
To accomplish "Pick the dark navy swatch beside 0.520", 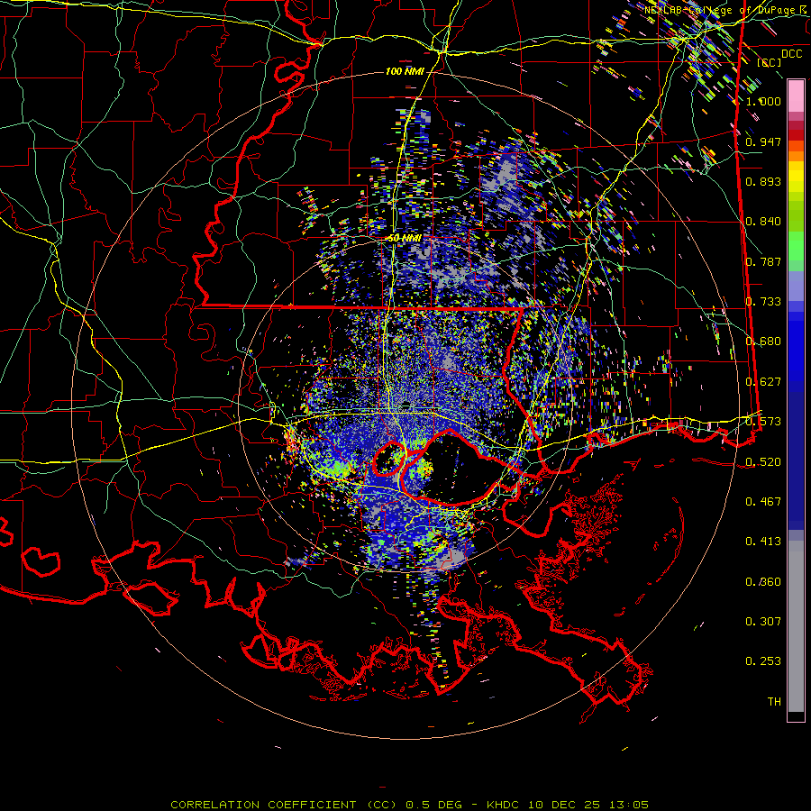I will (x=796, y=460).
